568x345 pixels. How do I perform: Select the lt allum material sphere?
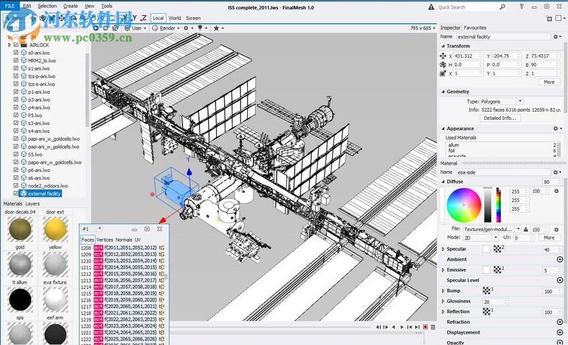coord(20,265)
